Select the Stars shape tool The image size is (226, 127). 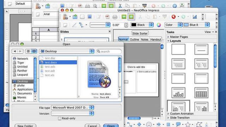coord(188,124)
